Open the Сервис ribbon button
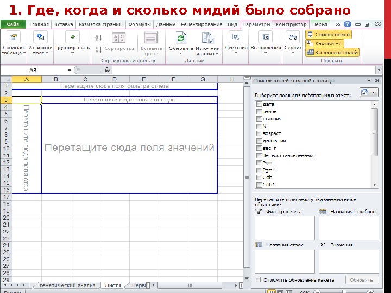 coord(293,42)
